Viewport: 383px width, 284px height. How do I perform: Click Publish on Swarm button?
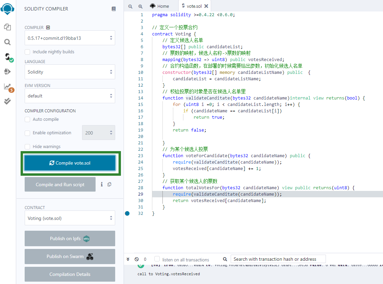pyautogui.click(x=70, y=256)
